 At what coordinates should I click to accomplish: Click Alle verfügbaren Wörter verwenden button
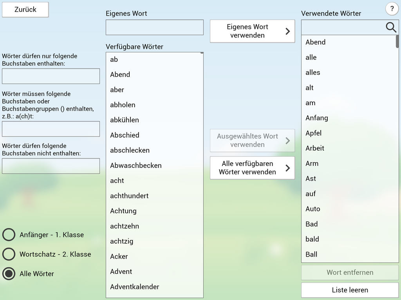coord(252,168)
